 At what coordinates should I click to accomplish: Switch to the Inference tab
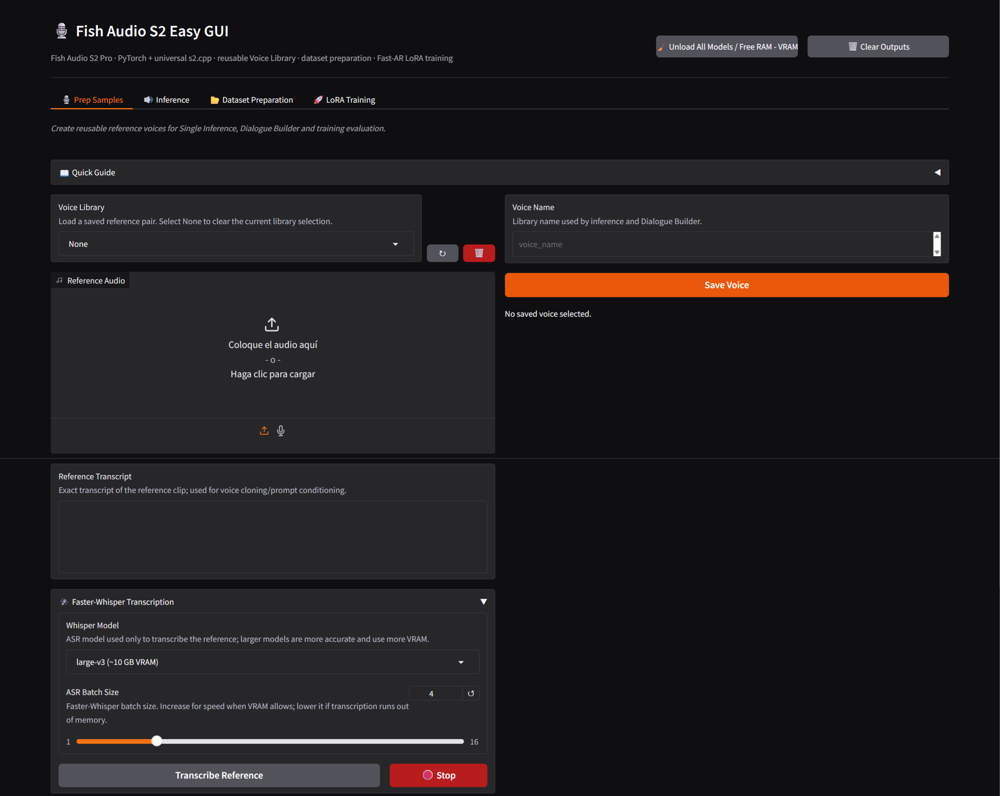[x=166, y=100]
